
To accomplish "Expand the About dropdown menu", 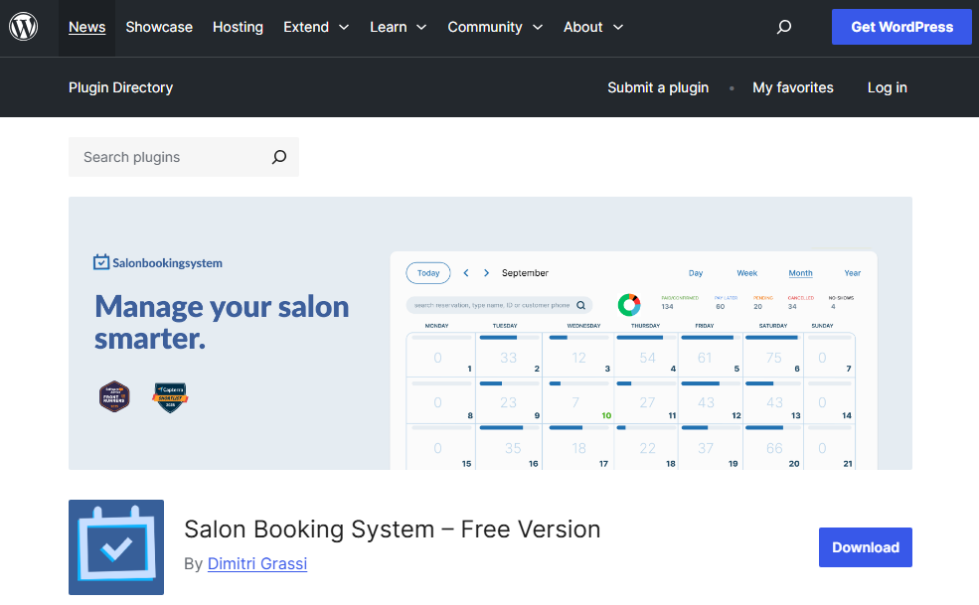I will (593, 27).
